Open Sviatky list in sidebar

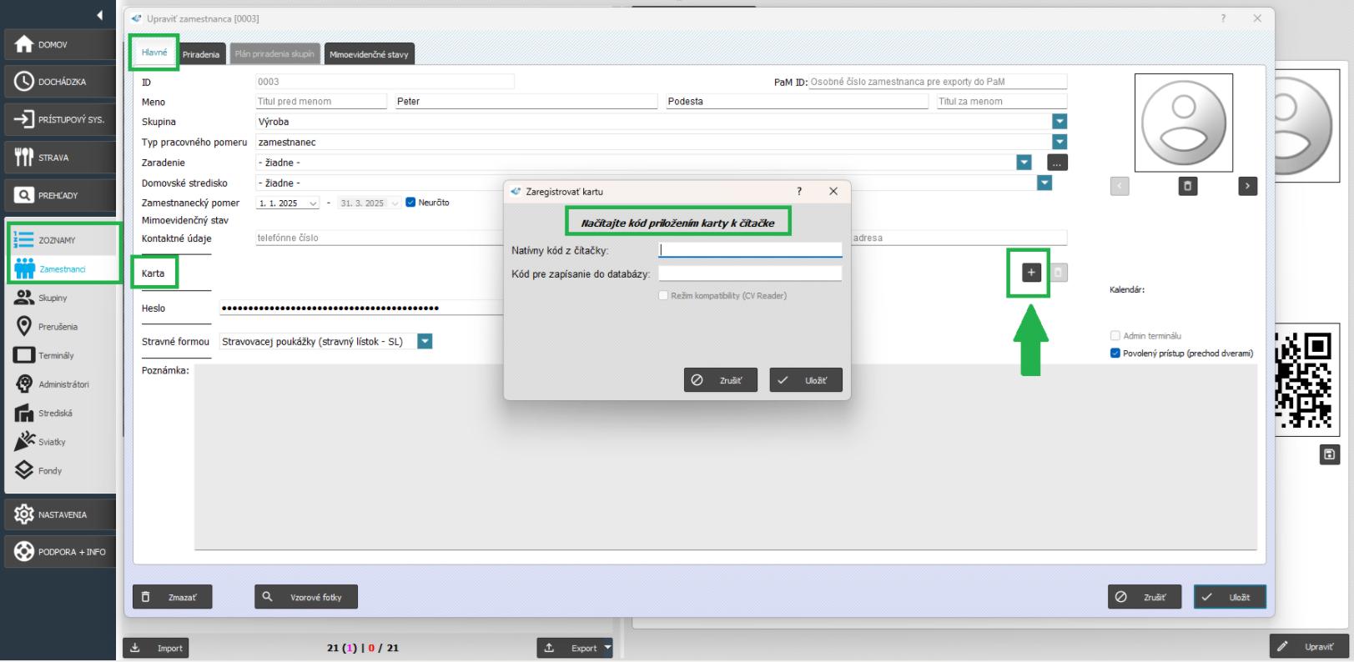51,442
